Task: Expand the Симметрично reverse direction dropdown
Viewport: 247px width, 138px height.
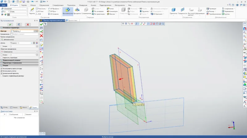Action: pos(19,52)
